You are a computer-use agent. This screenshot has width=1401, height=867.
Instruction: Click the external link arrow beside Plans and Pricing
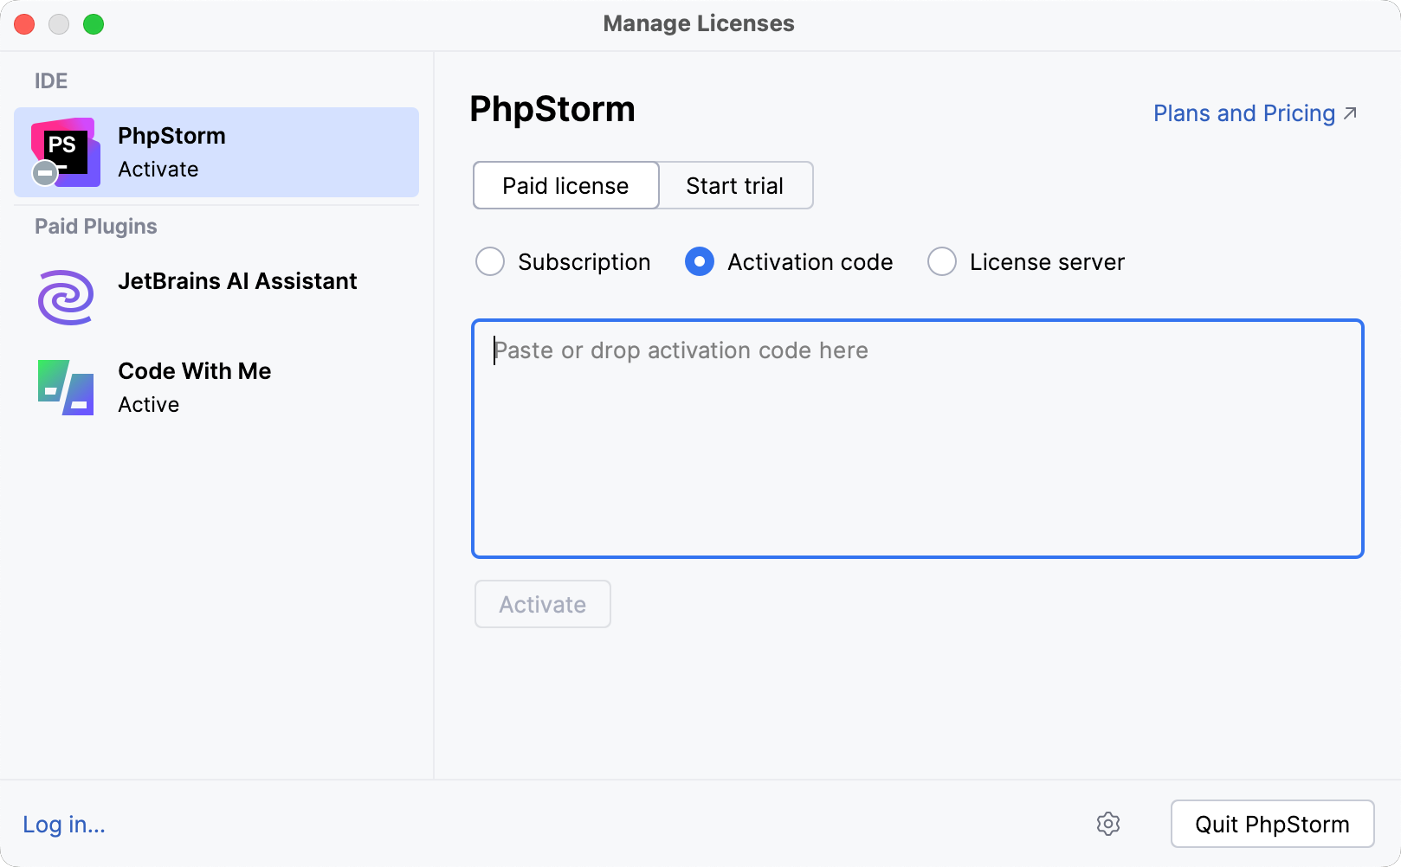[x=1350, y=112]
